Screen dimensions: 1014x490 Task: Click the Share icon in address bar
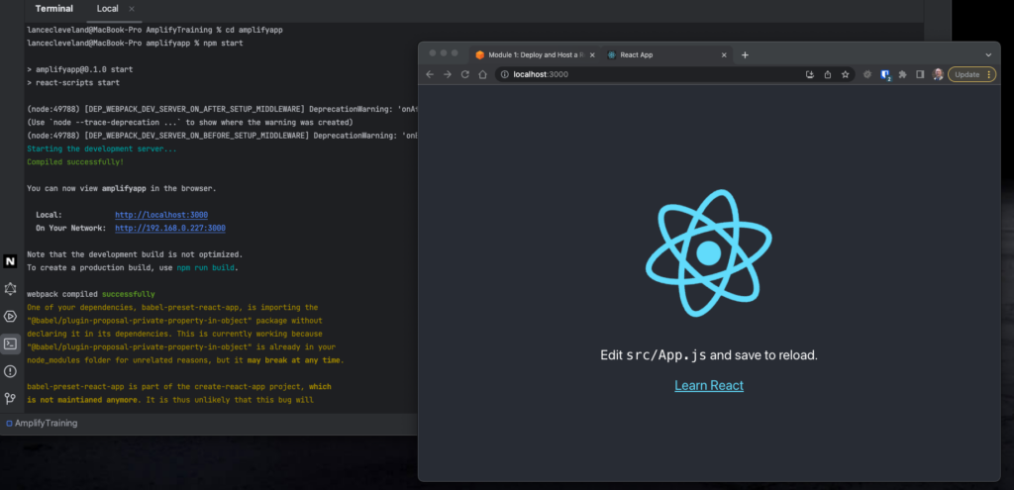click(827, 74)
